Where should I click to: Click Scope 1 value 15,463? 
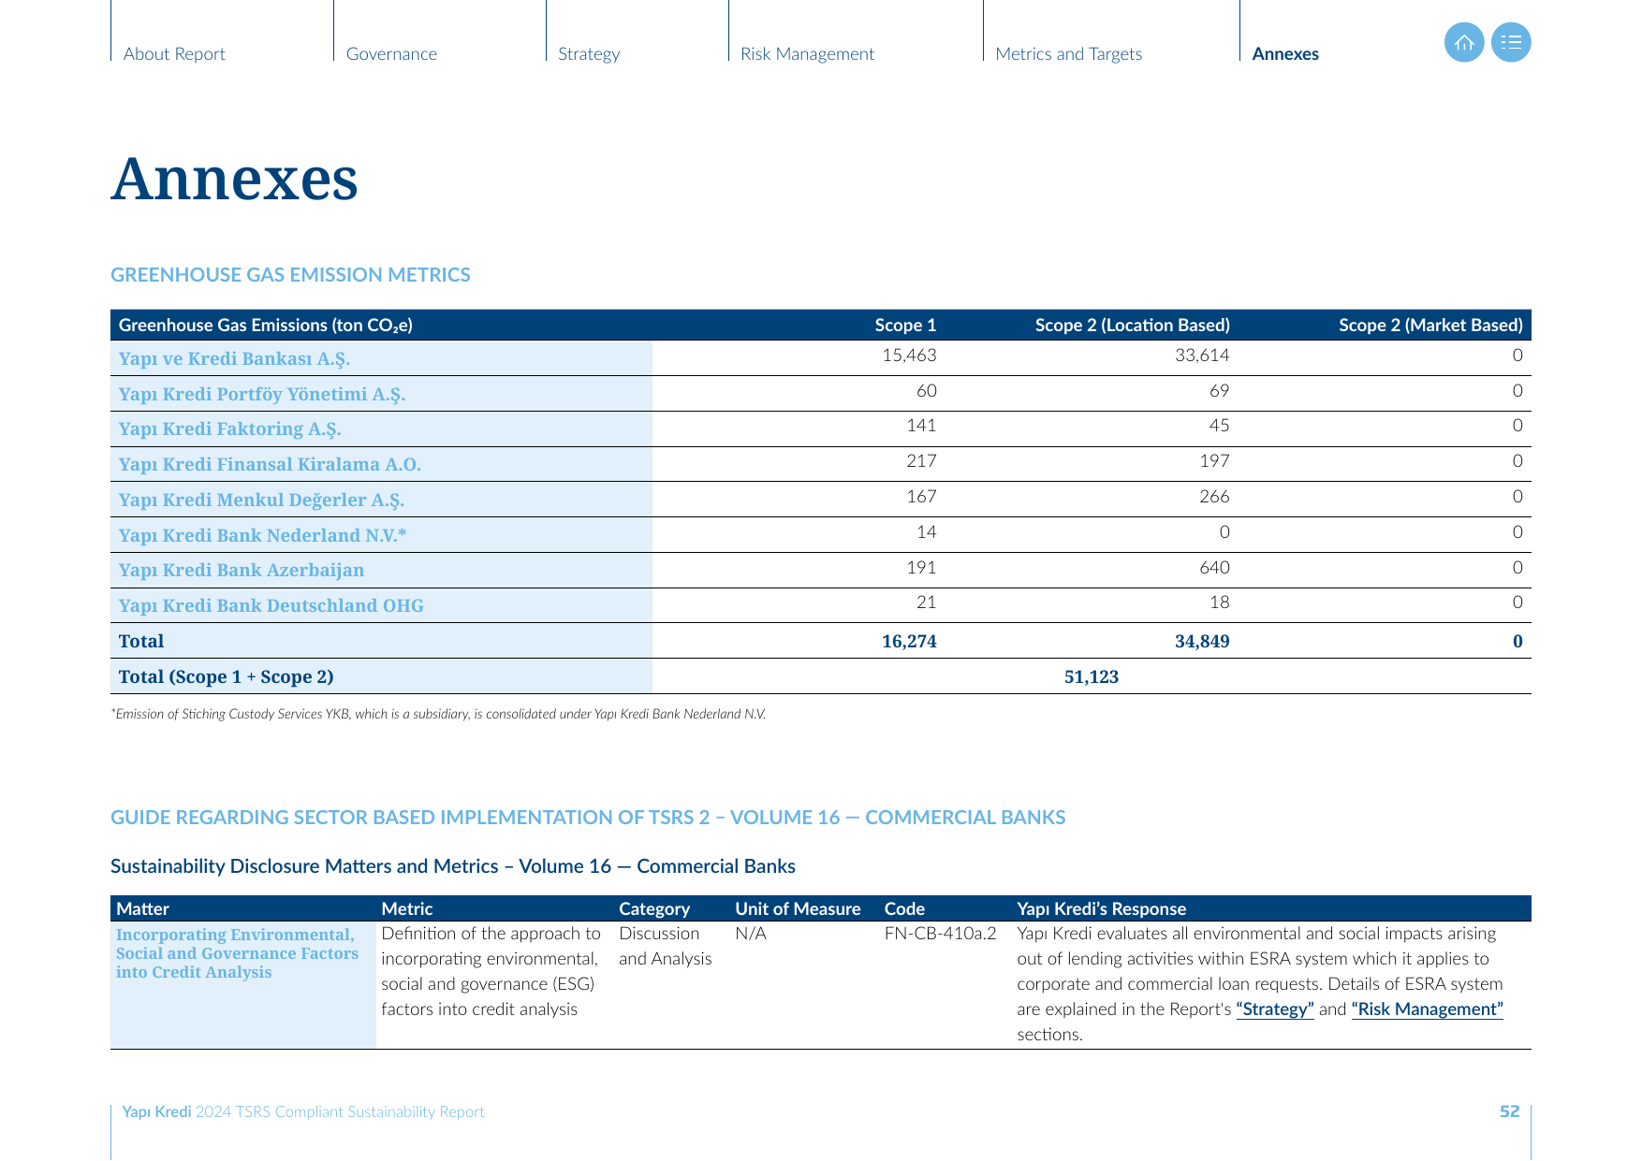(909, 356)
